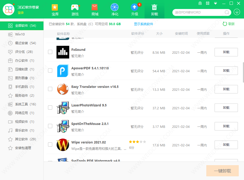Click the 360软件管家 logo icon

(8, 10)
